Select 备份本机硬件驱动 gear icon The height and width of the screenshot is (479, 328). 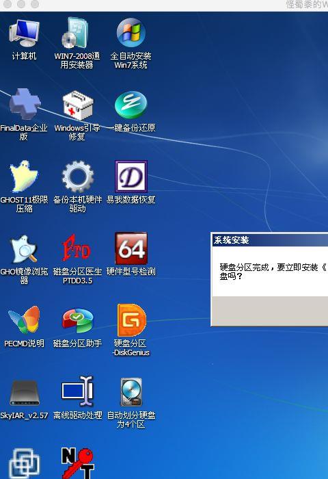(x=77, y=177)
